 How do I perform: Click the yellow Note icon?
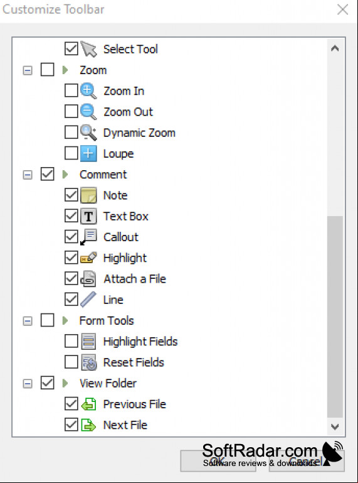tap(88, 195)
